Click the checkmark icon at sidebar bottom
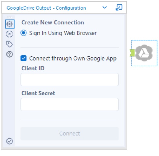The image size is (159, 156). tap(10, 141)
